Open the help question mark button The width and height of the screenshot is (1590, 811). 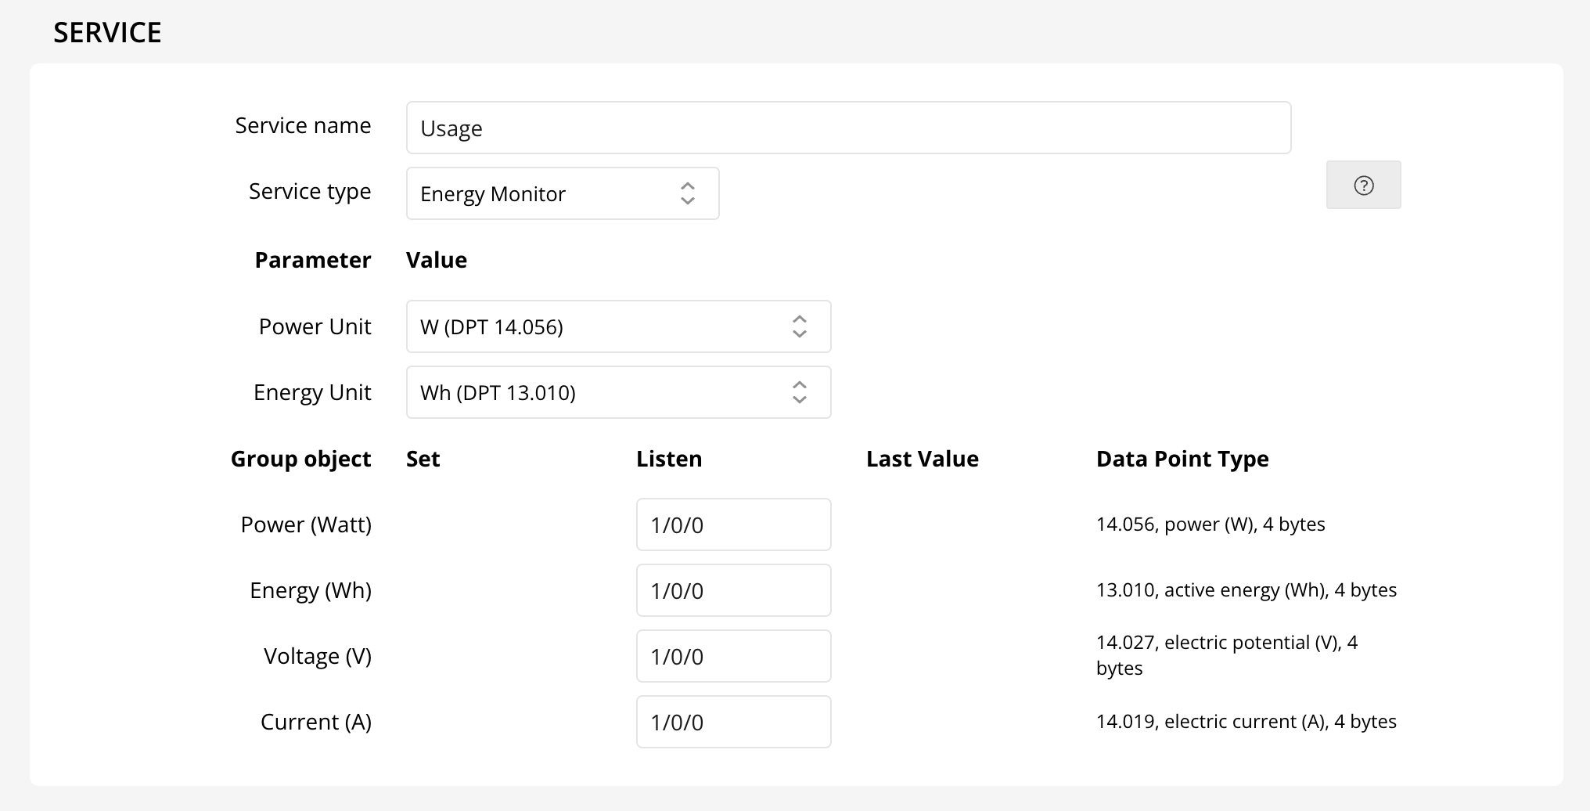(x=1363, y=186)
